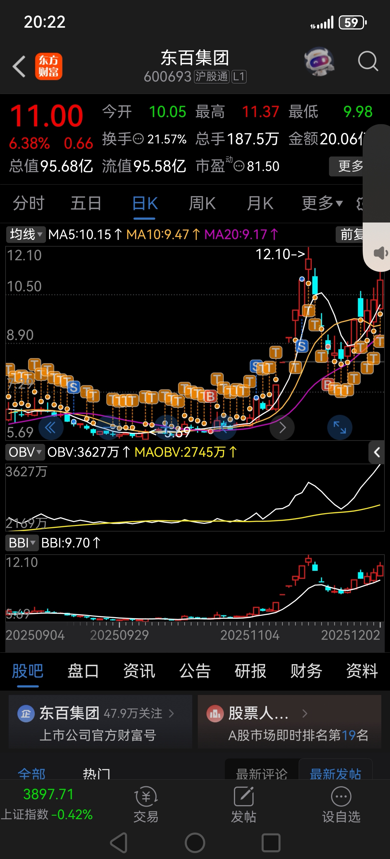Tap the fullscreen expand chart icon
This screenshot has width=390, height=859.
pyautogui.click(x=340, y=428)
